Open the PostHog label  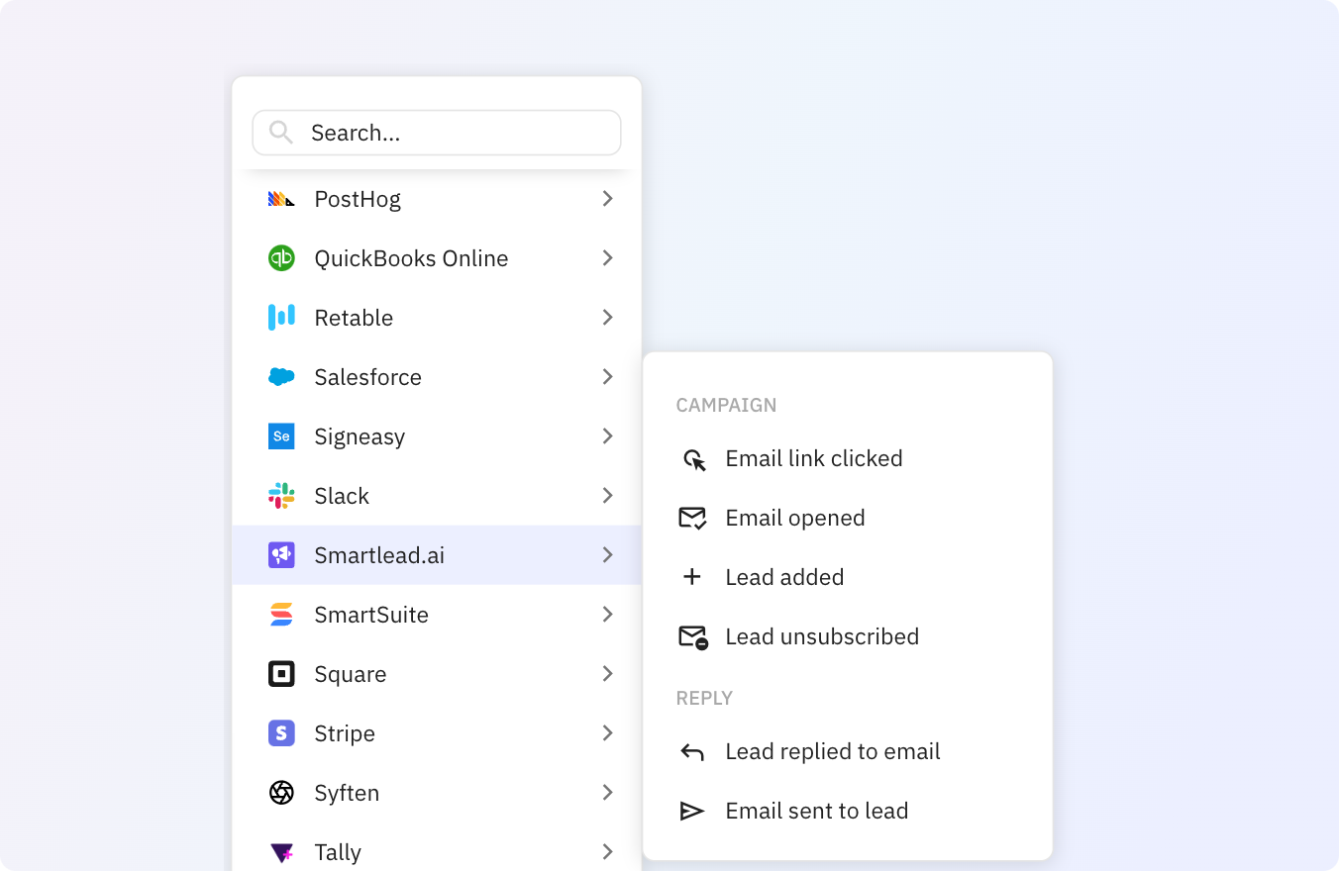[x=358, y=200]
